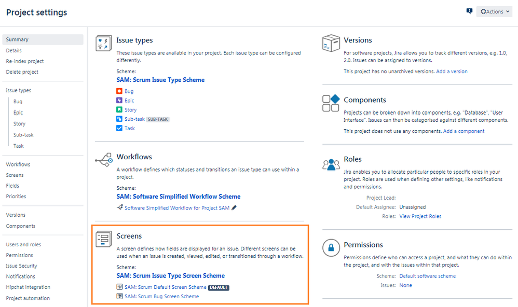The height and width of the screenshot is (307, 518).
Task: Select Delete project in sidebar
Action: 22,72
